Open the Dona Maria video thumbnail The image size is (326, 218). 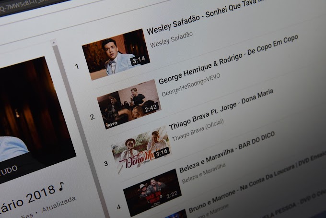click(x=141, y=150)
